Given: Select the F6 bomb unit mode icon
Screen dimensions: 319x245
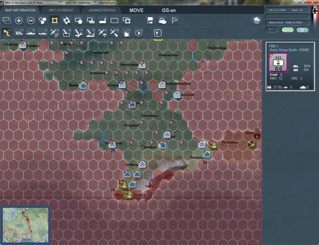Looking at the screenshot, I should click(67, 33).
